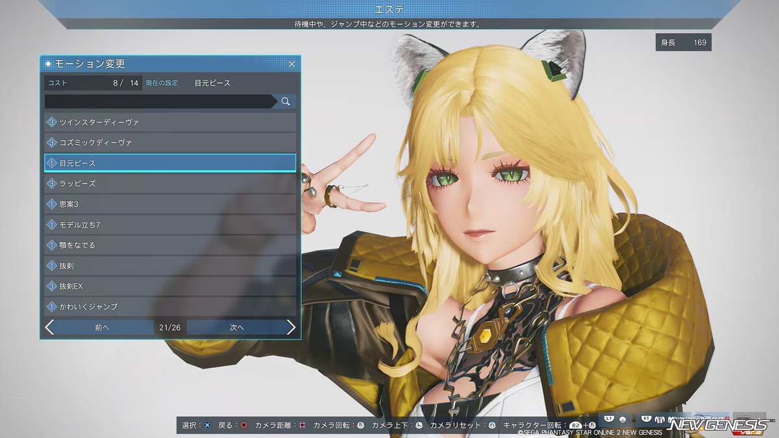Select the 抜剣EX motion entry
779x438 pixels.
pos(170,286)
